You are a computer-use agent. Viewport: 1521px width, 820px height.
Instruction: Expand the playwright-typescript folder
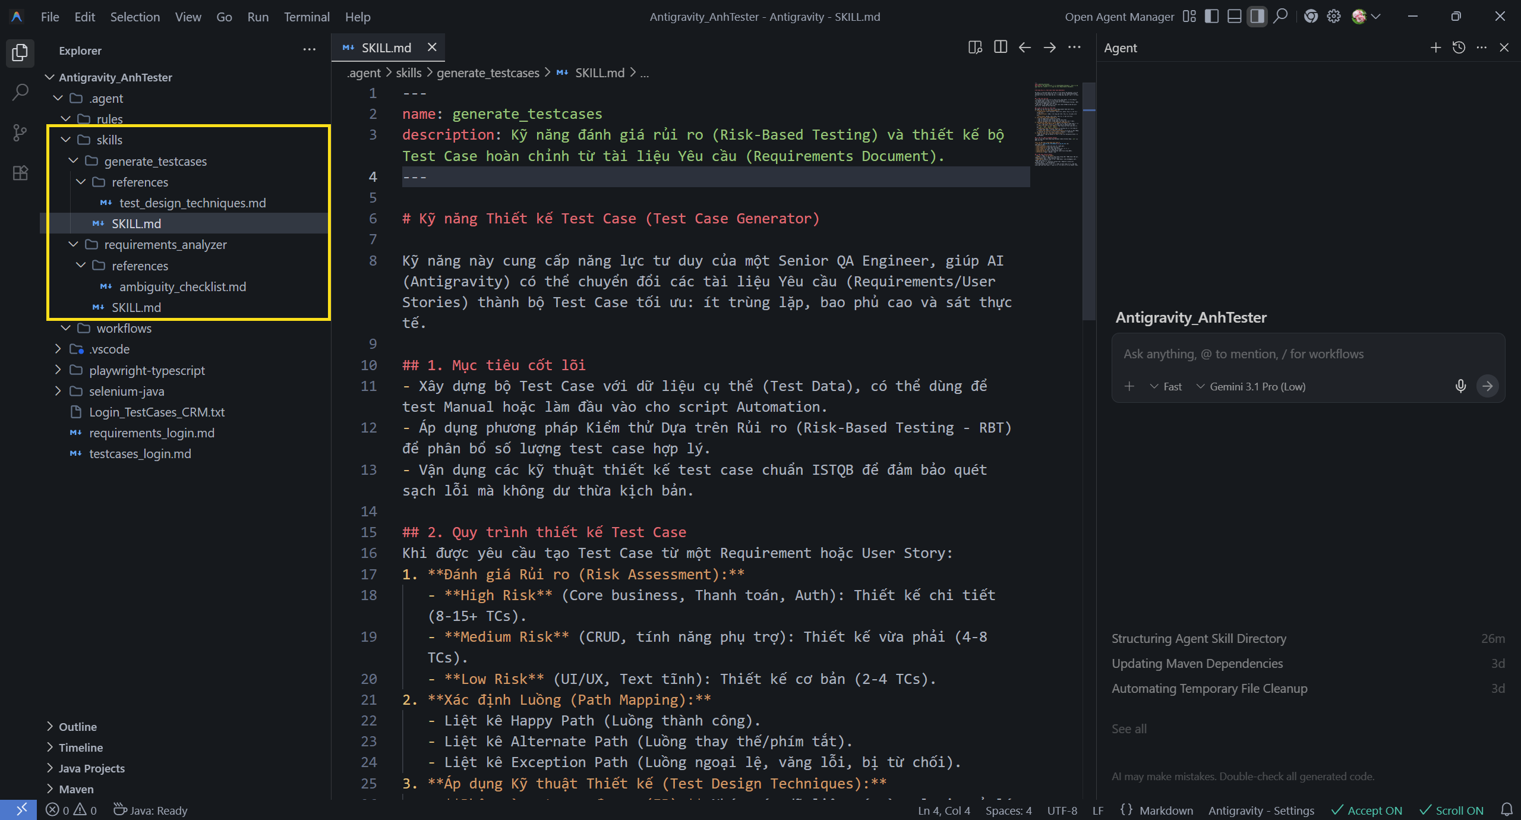pyautogui.click(x=147, y=370)
